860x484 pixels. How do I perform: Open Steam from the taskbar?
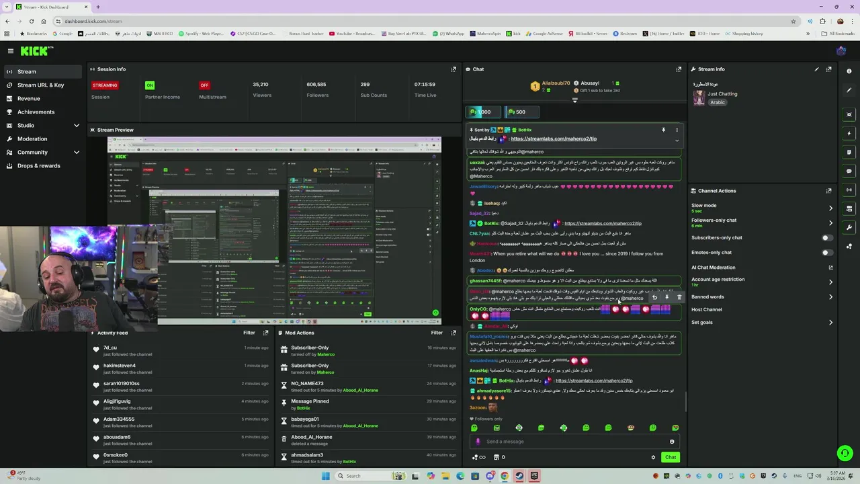coord(519,476)
